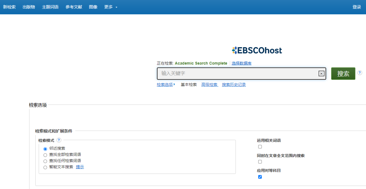Uncheck the 应用对等科目 checkbox
Image resolution: width=366 pixels, height=189 pixels.
(260, 177)
